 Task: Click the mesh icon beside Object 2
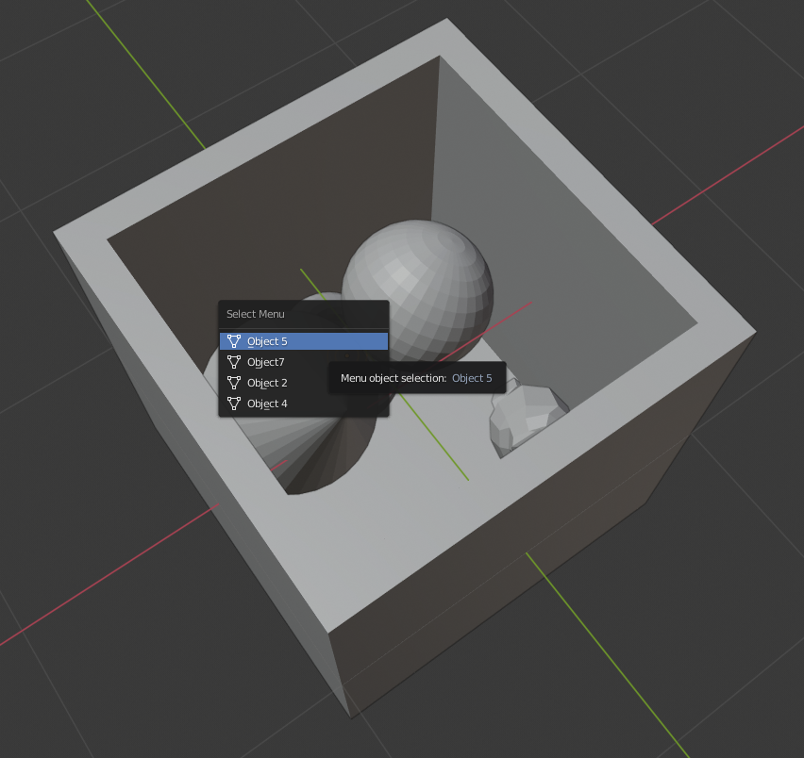(x=234, y=383)
